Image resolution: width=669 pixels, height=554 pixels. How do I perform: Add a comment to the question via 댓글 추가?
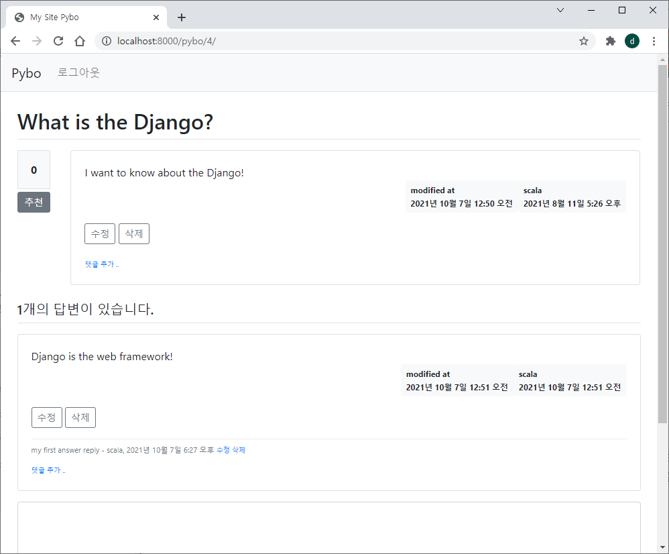pyautogui.click(x=102, y=264)
